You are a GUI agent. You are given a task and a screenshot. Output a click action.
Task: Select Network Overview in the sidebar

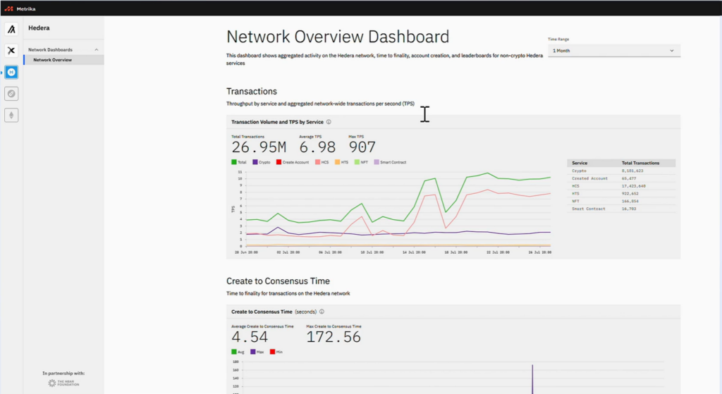pyautogui.click(x=52, y=60)
